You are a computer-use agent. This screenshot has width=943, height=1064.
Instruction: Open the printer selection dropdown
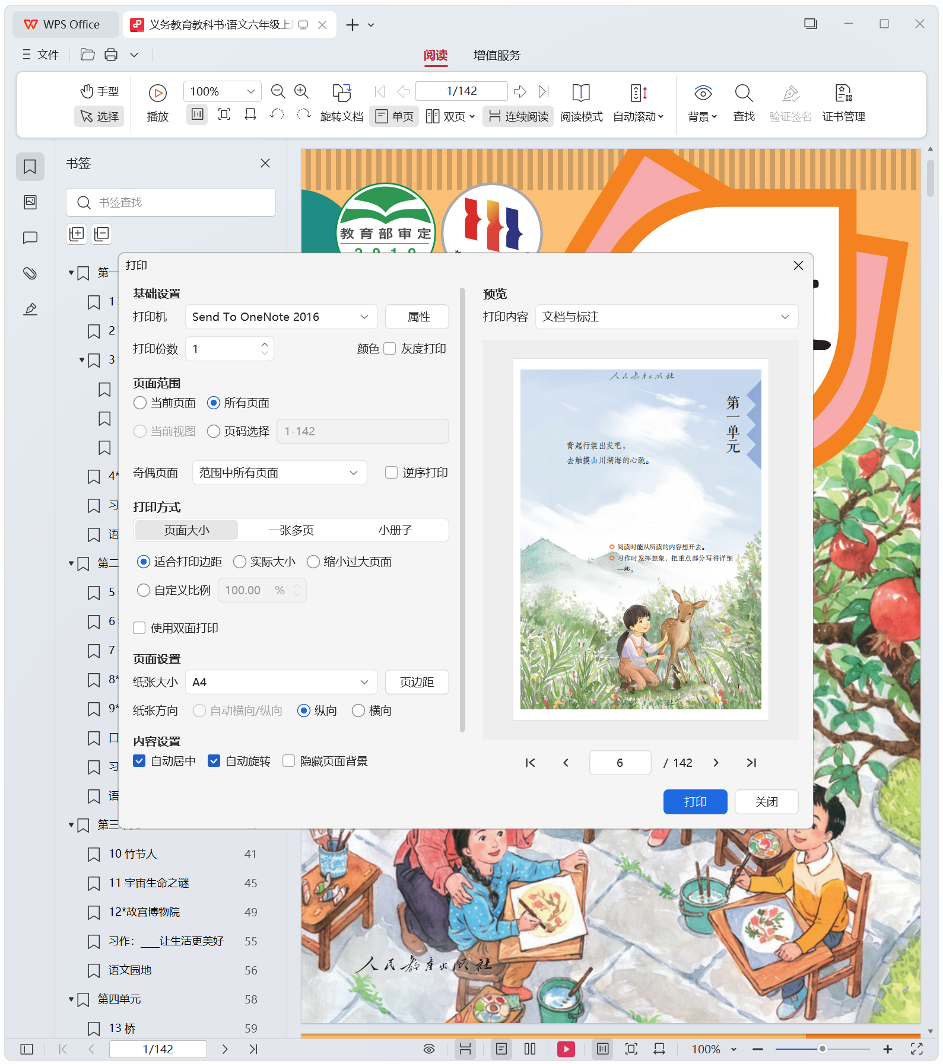click(x=281, y=317)
